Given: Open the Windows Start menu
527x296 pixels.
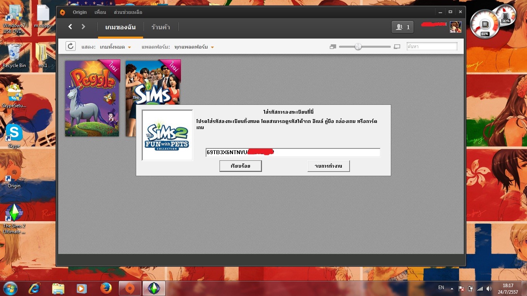Looking at the screenshot, I should [x=10, y=288].
